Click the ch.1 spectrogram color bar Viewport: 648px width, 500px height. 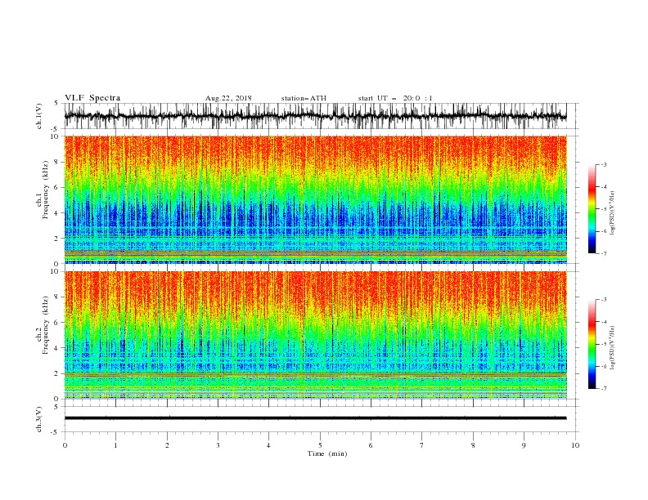592,209
